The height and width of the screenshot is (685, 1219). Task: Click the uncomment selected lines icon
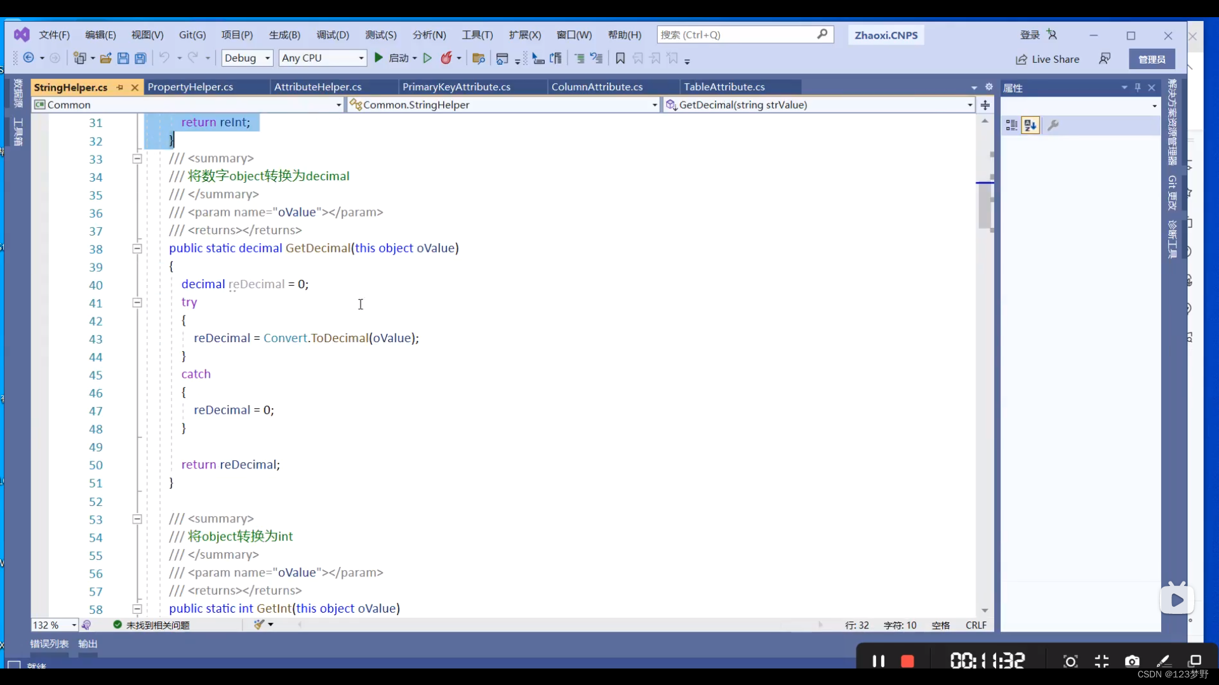[596, 58]
